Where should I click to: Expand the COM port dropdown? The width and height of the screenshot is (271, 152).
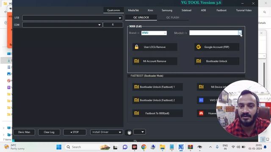99,25
